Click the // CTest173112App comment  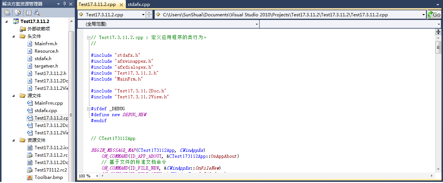[113, 138]
